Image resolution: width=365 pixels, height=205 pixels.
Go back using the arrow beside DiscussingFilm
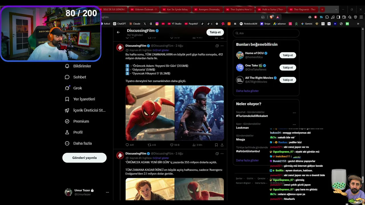(118, 32)
